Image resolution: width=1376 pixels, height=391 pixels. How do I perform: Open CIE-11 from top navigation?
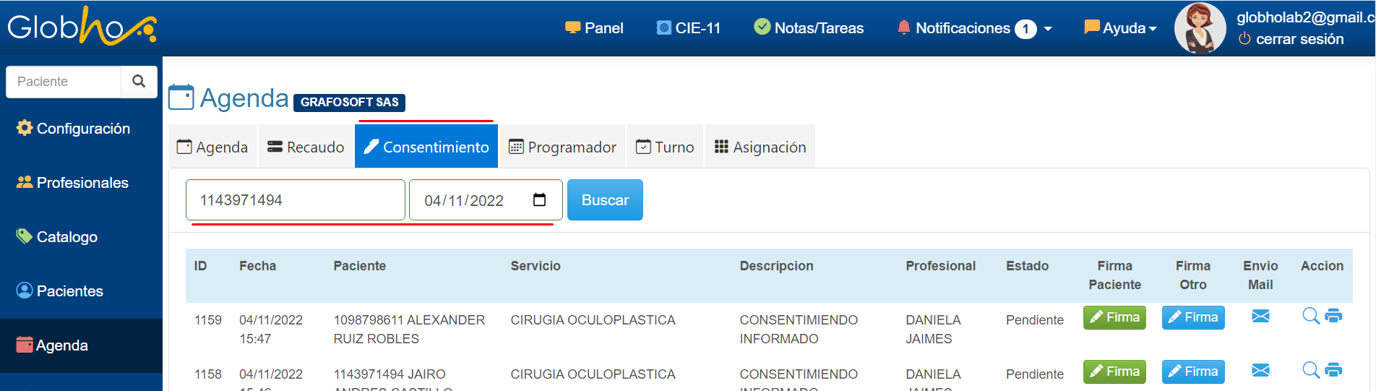(688, 28)
